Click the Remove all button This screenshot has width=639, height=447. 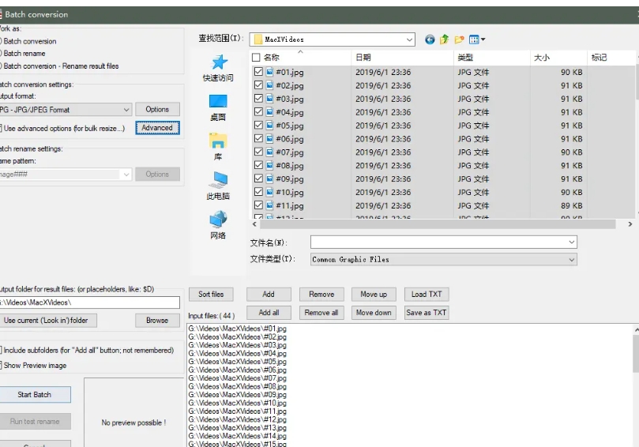321,313
